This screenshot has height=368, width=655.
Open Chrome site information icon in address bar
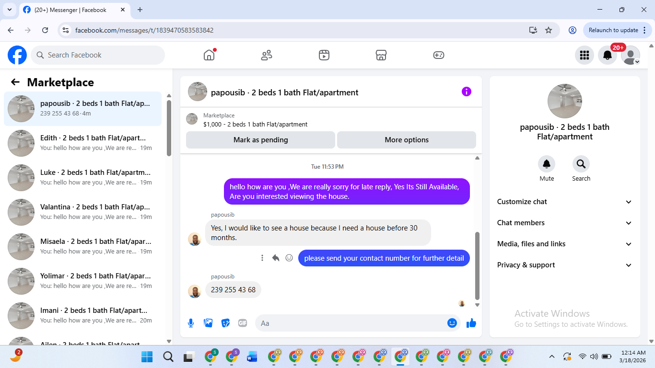[66, 30]
